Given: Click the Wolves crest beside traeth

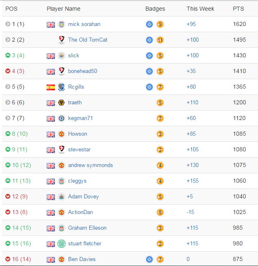Looking at the screenshot, I should (62, 103).
